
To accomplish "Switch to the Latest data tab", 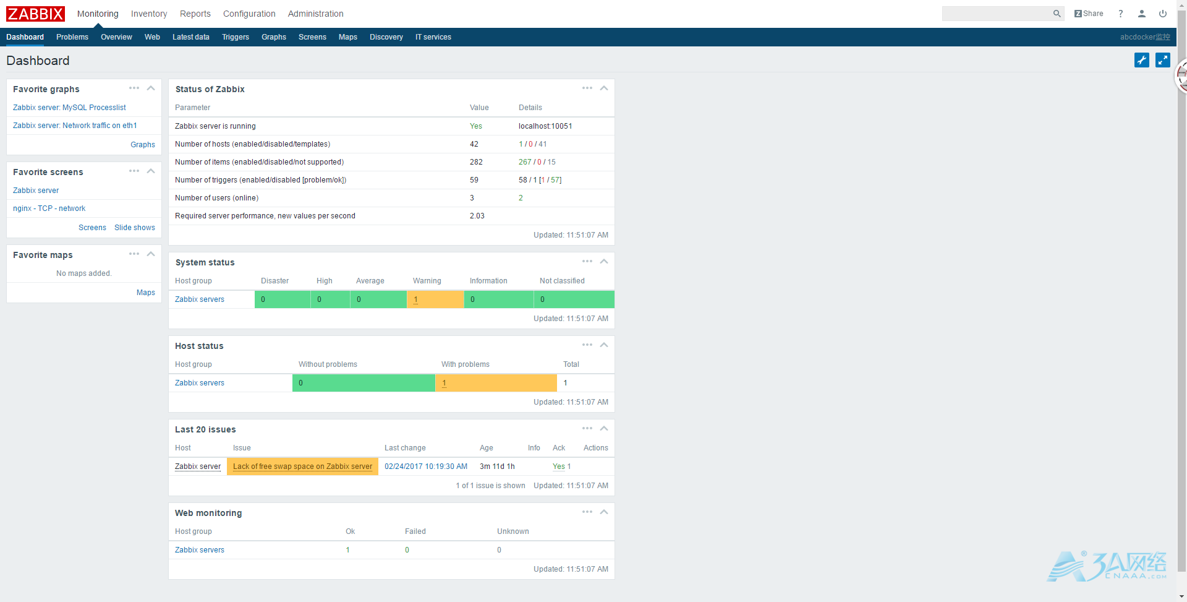I will [x=191, y=37].
